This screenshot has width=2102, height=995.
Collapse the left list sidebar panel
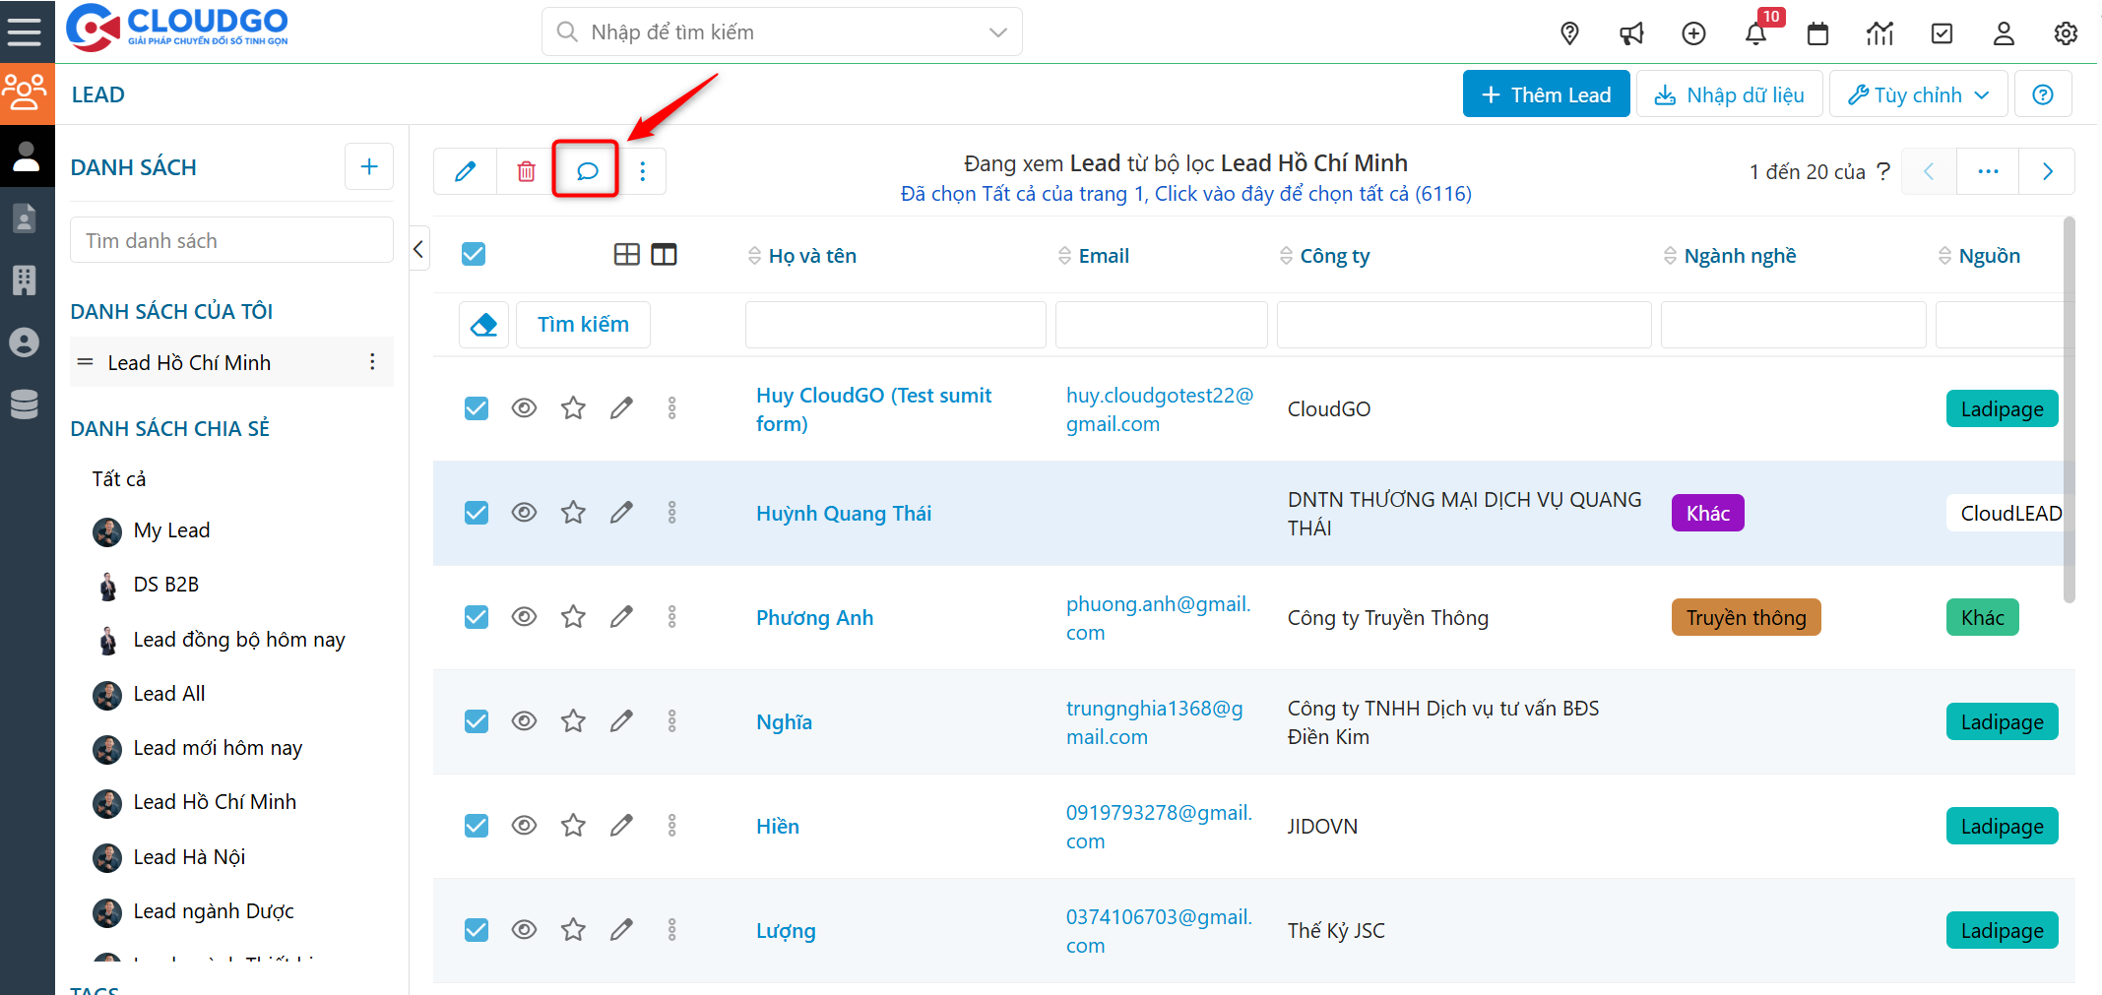click(418, 249)
